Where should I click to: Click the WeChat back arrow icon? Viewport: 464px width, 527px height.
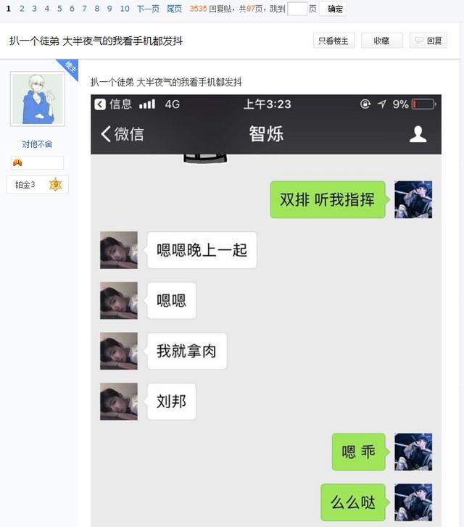[x=105, y=134]
